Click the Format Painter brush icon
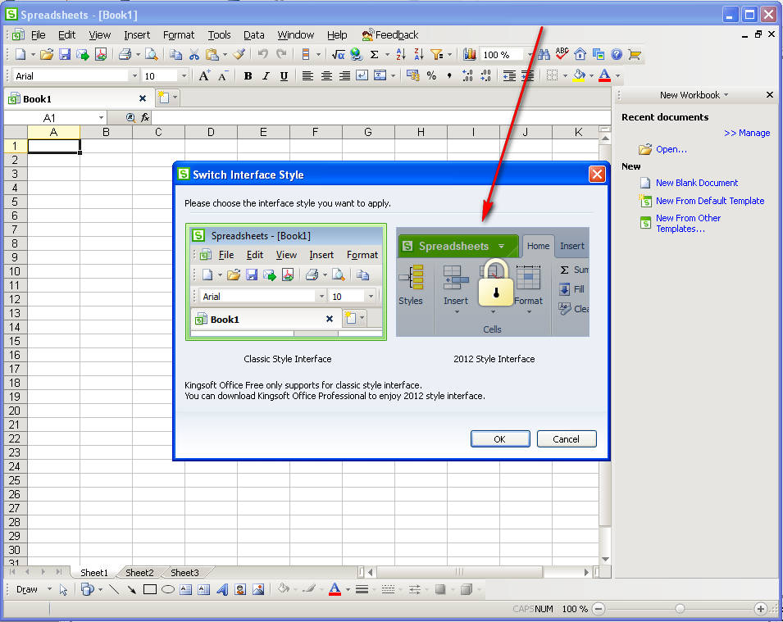This screenshot has height=622, width=783. (x=239, y=55)
